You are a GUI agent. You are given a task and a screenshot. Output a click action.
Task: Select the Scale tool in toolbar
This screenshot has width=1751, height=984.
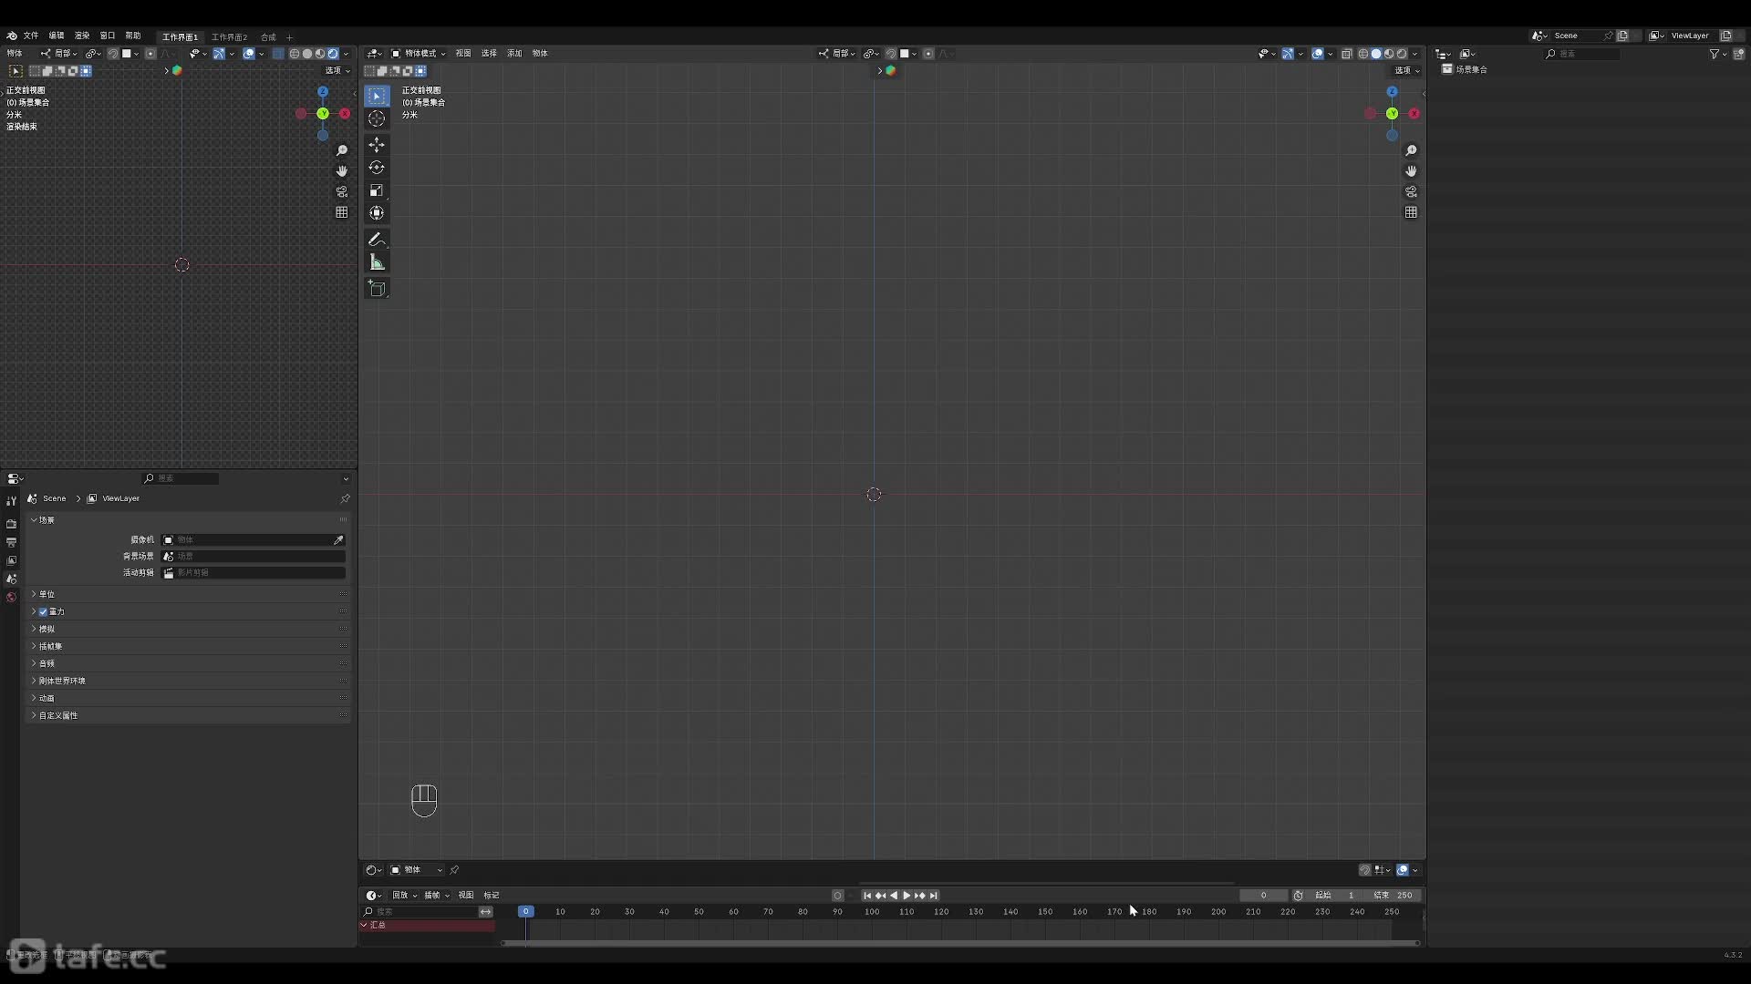pyautogui.click(x=377, y=190)
